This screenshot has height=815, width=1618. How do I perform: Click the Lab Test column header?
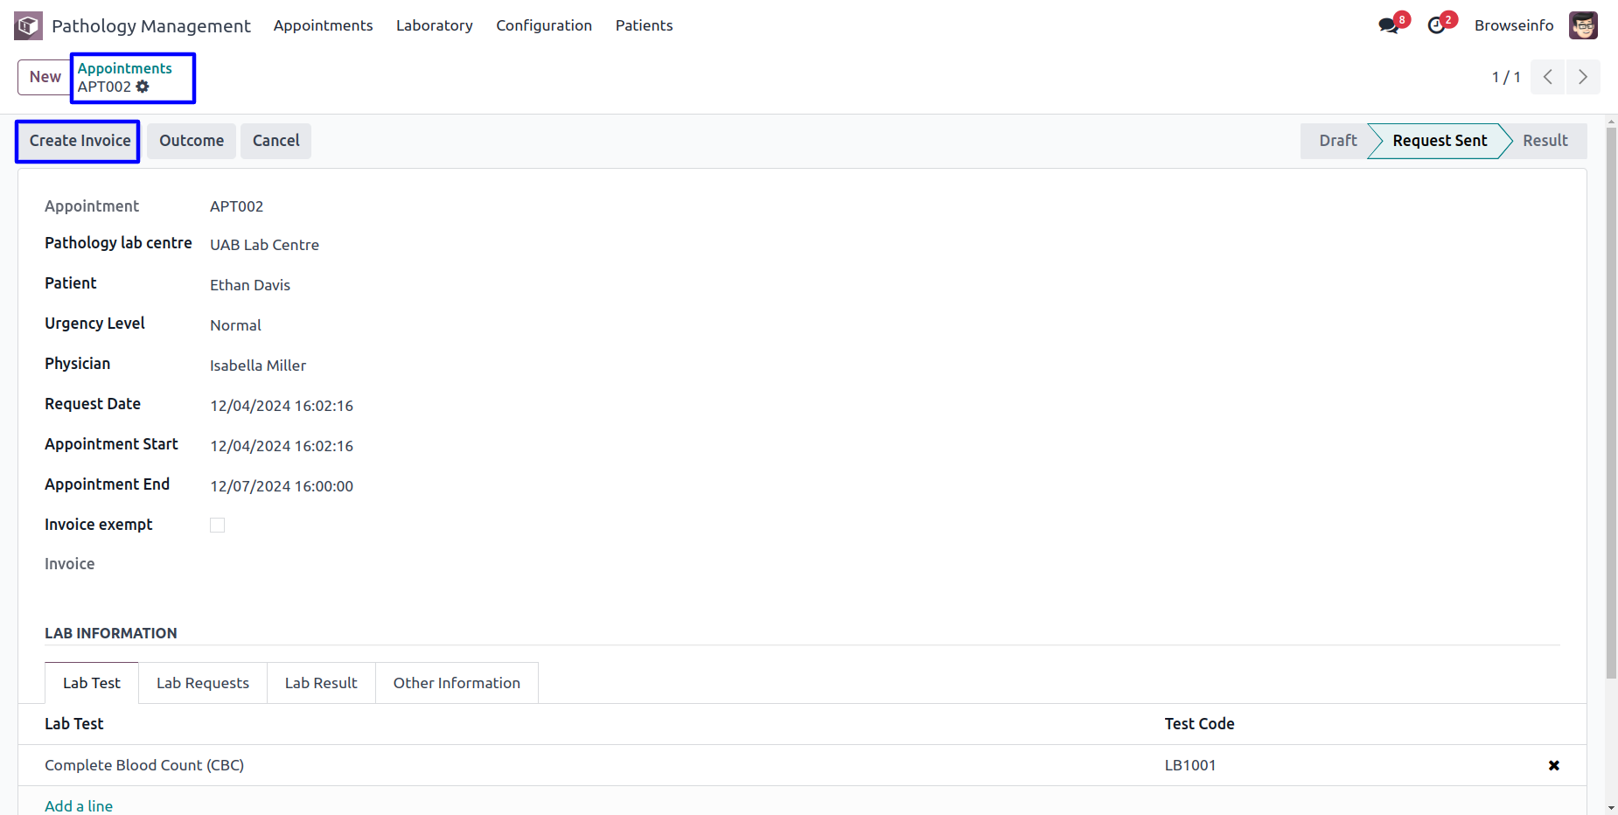(74, 724)
